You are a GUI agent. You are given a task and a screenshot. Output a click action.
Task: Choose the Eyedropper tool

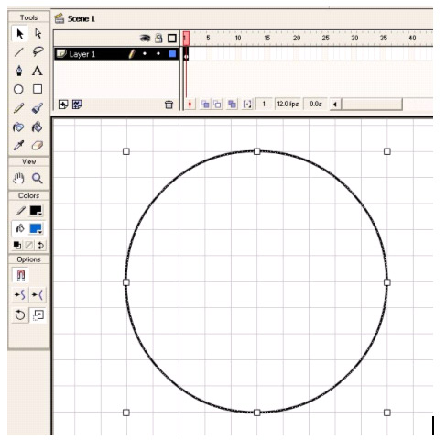[18, 146]
